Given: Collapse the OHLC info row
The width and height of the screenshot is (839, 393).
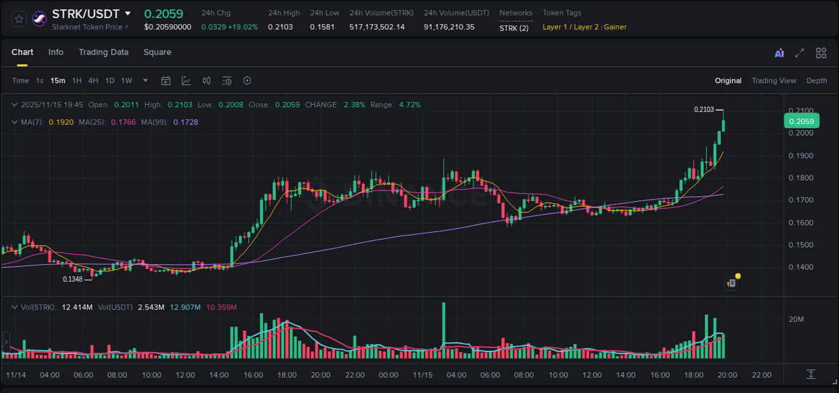Looking at the screenshot, I should click(14, 105).
